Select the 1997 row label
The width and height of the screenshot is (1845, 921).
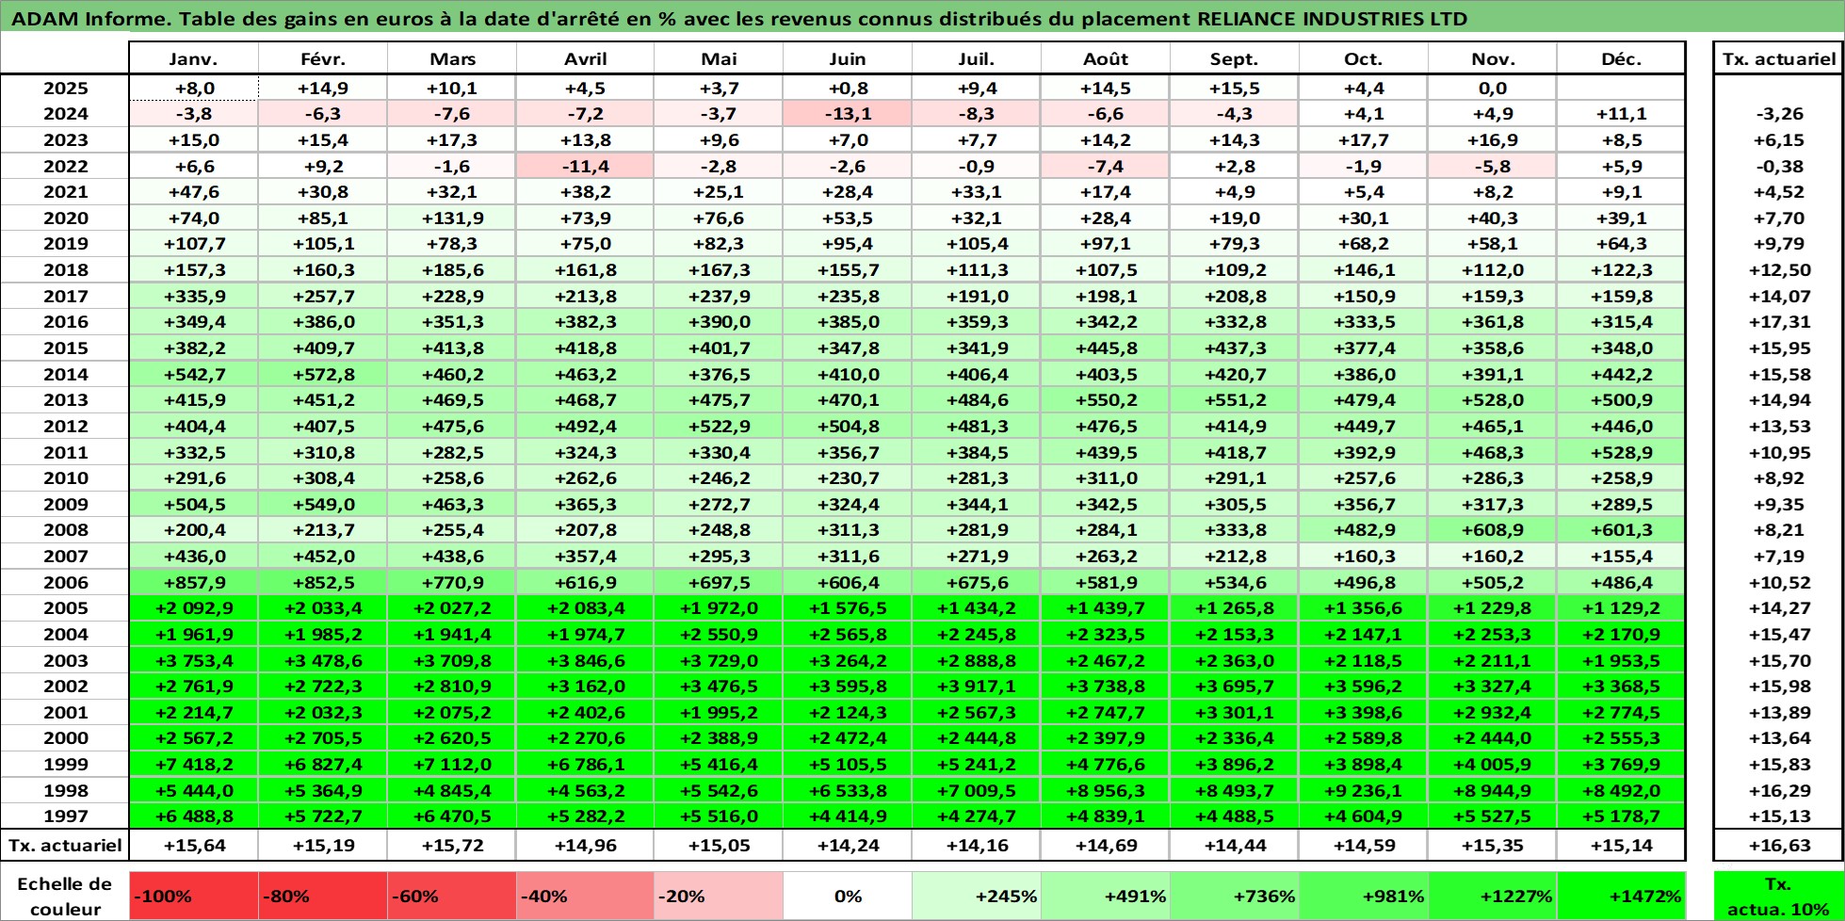coord(65,816)
